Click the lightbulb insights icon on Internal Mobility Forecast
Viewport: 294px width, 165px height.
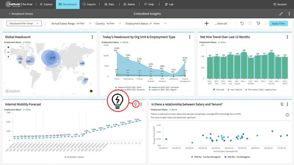(x=136, y=104)
